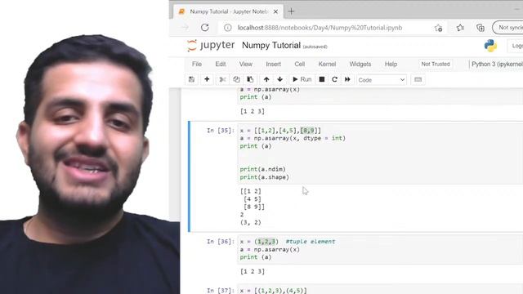Open the Edit menu
Screen dimensions: 523x294
pos(220,64)
